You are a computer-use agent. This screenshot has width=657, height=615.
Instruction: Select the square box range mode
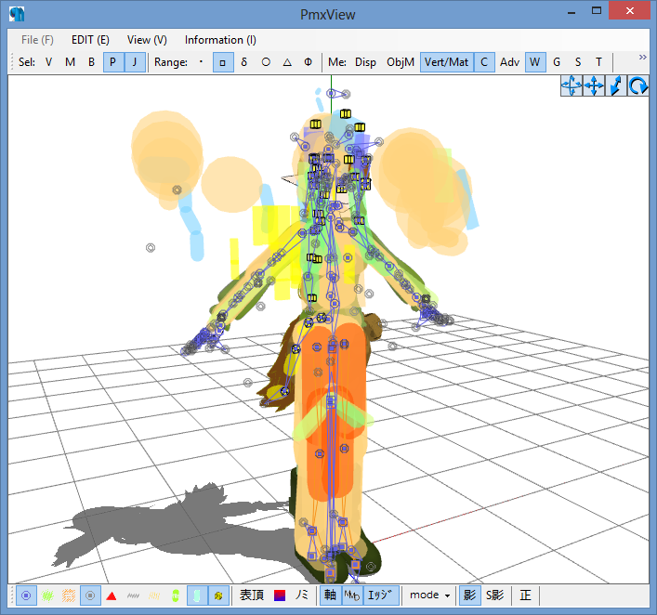click(223, 62)
